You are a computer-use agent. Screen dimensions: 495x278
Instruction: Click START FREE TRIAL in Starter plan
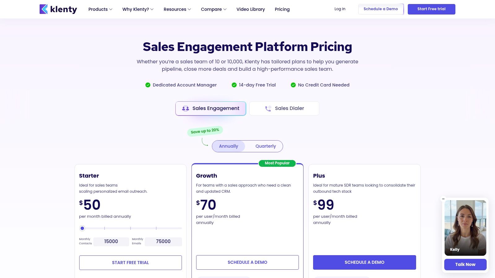[131, 263]
